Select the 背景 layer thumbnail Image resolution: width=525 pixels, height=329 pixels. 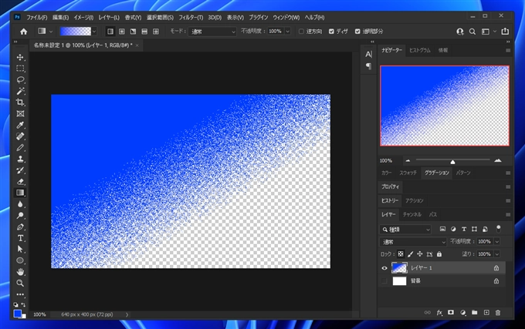[x=399, y=281]
